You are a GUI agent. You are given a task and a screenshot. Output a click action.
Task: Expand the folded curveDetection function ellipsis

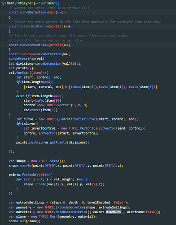65,13
